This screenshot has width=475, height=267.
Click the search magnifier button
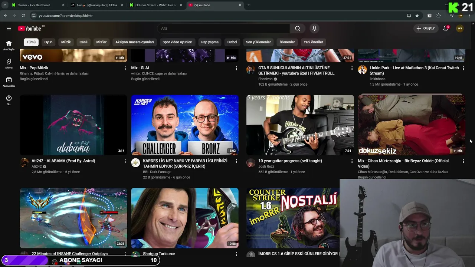click(x=298, y=29)
